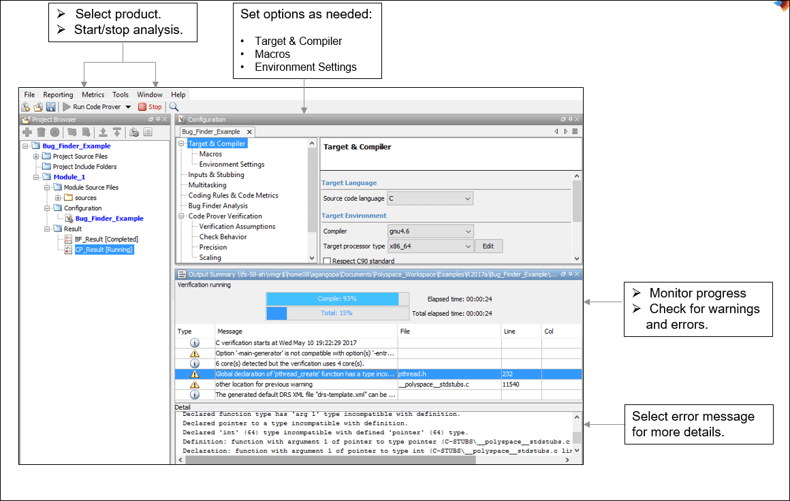Click the Compile 93% progress bar
This screenshot has width=790, height=501.
coord(338,299)
